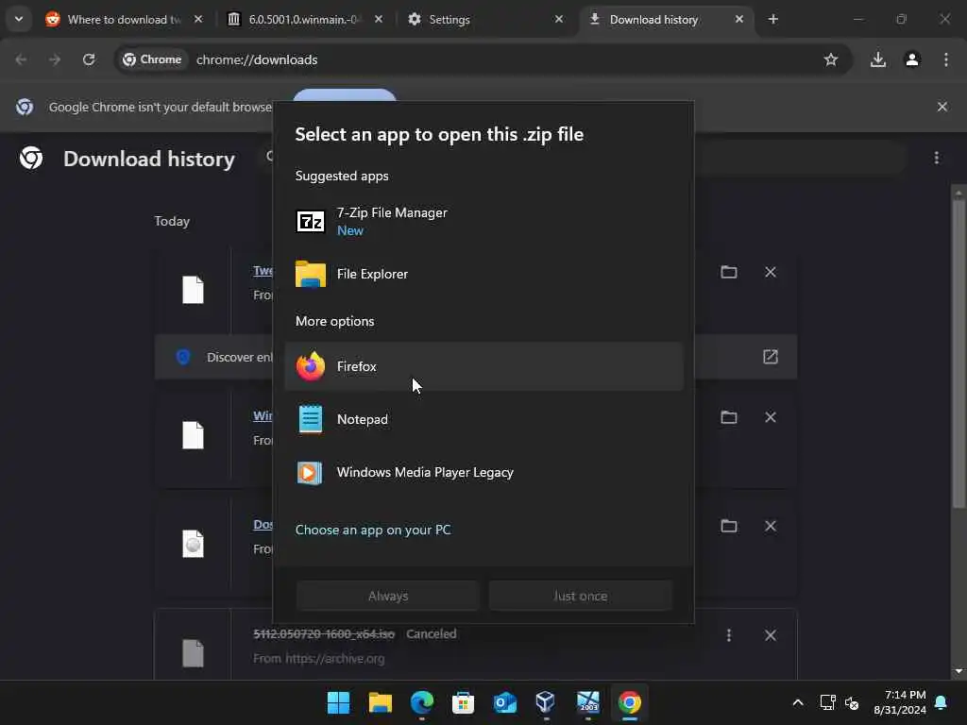The height and width of the screenshot is (725, 967).
Task: Click the Dos download file link
Action: (263, 525)
